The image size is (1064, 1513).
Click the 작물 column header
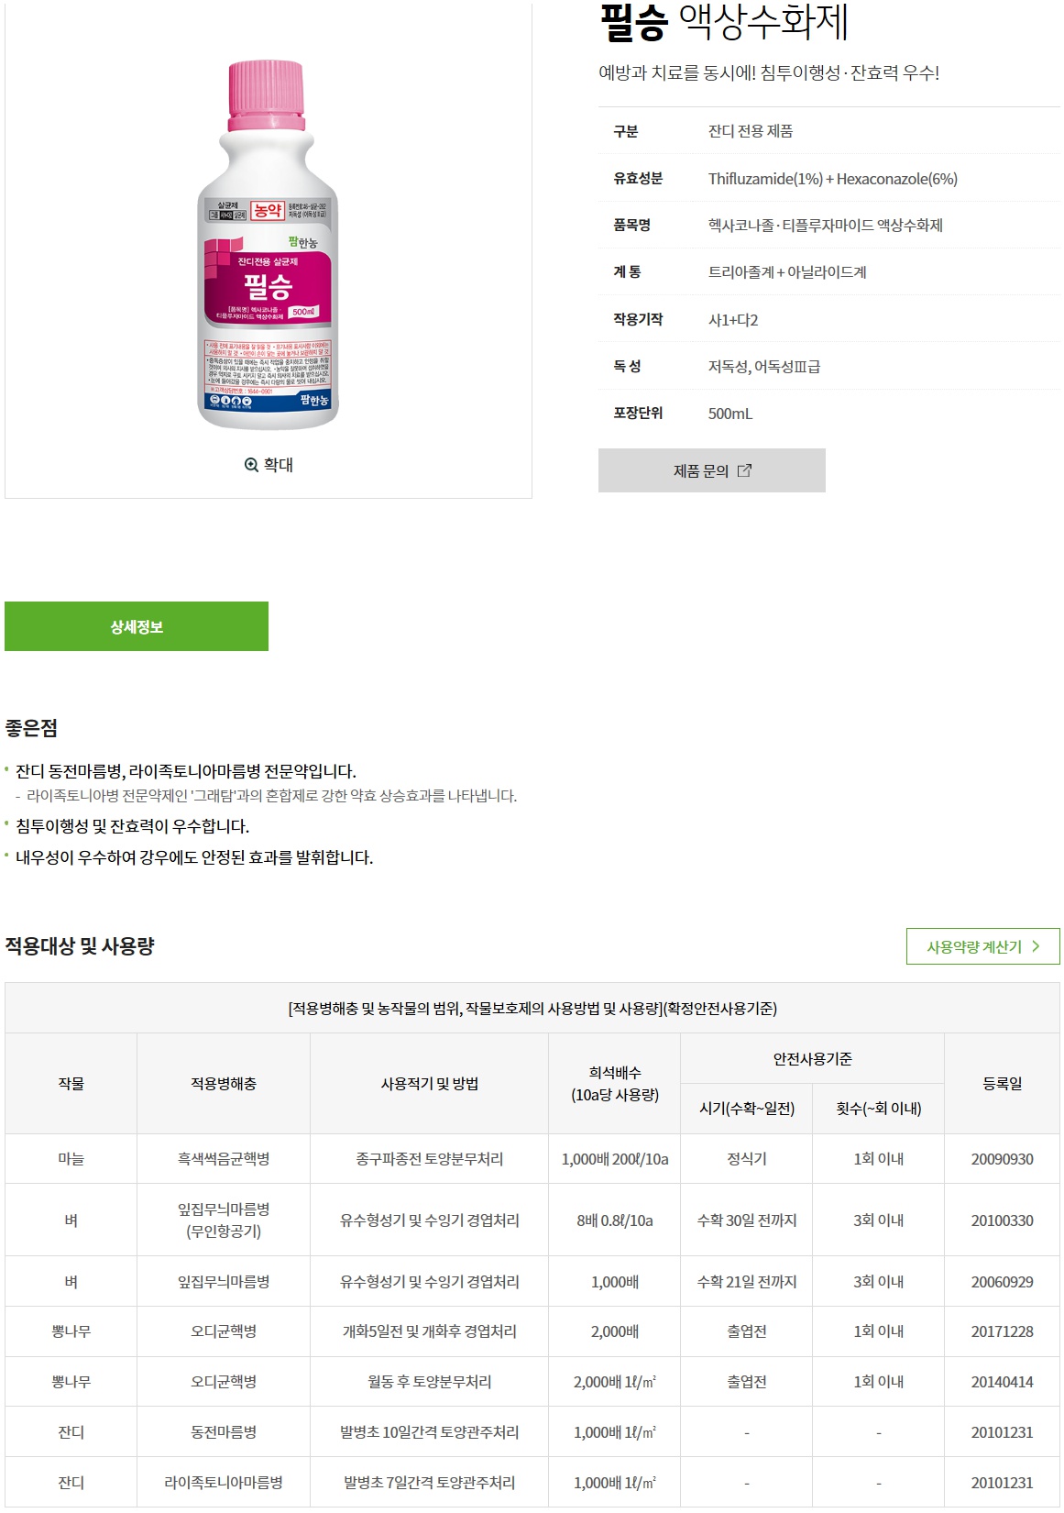tap(71, 1084)
